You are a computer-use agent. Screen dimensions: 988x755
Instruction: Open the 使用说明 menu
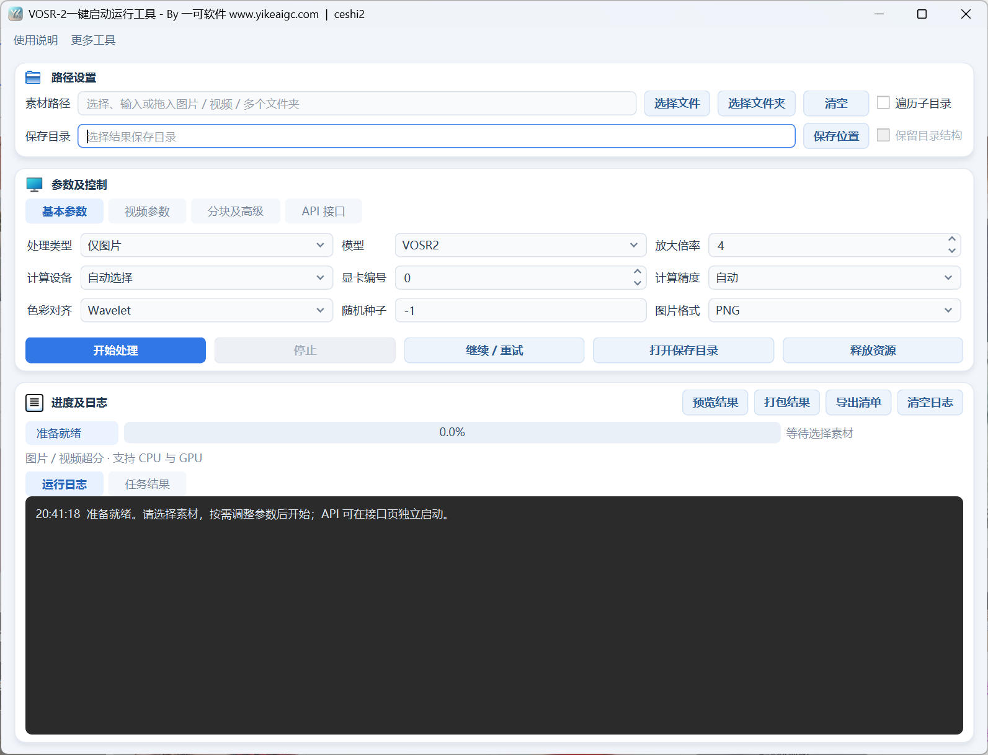coord(36,40)
